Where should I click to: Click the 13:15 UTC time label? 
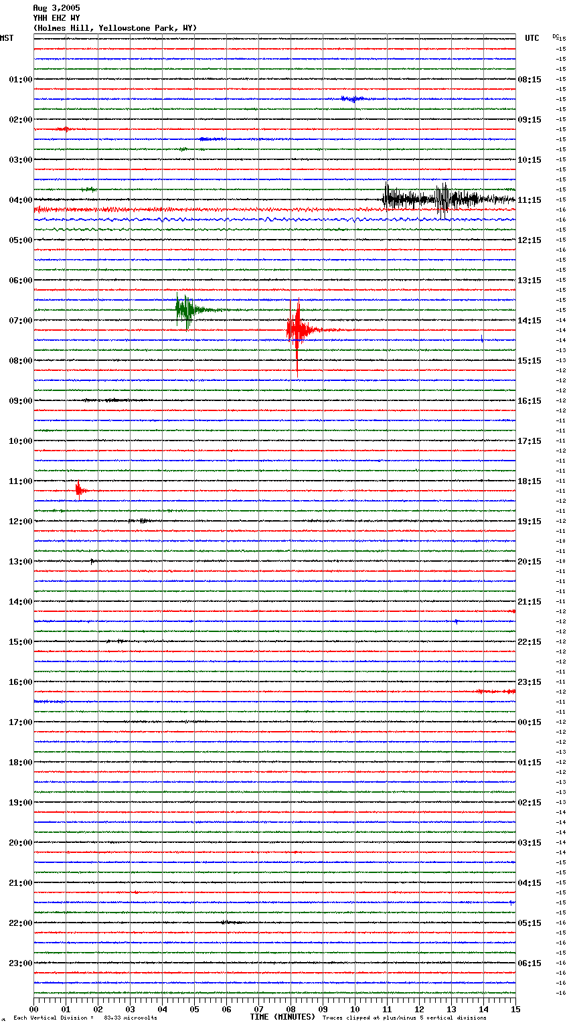(530, 281)
